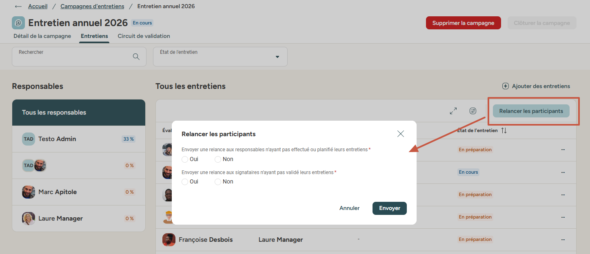Open the État de l'entretien dropdown
This screenshot has width=590, height=254.
point(220,57)
